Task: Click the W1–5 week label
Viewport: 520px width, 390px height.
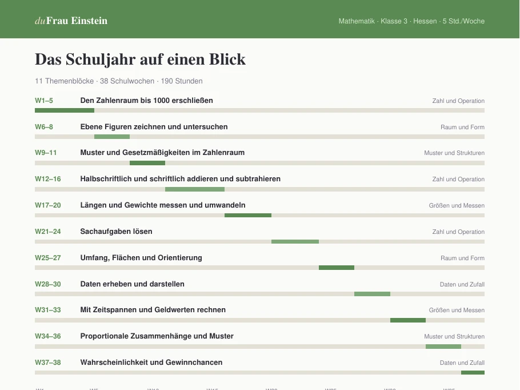Action: pos(44,101)
